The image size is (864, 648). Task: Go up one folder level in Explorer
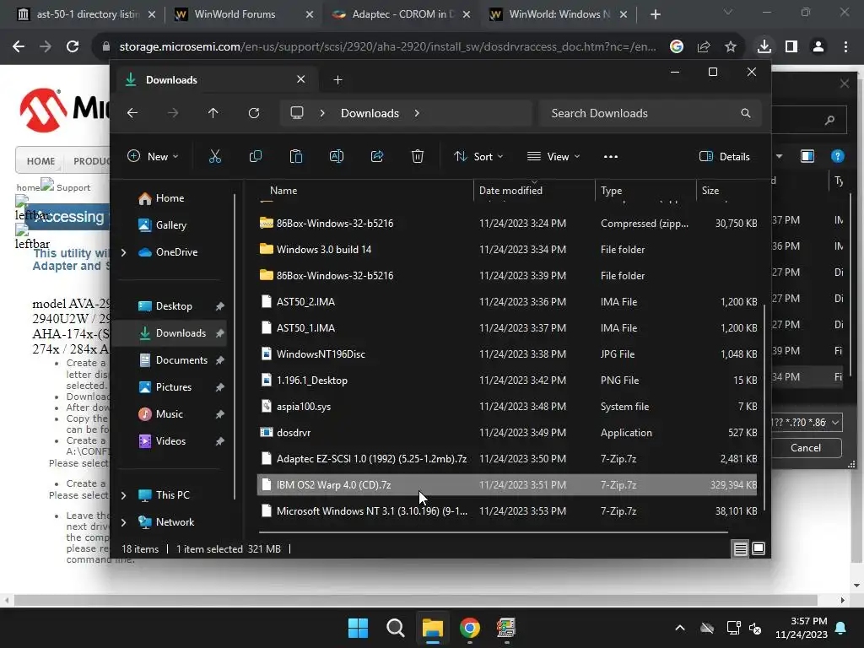click(x=213, y=113)
